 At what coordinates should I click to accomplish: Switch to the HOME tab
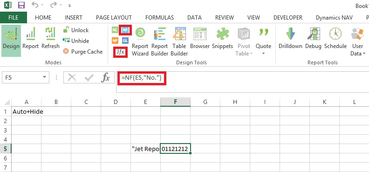(43, 18)
